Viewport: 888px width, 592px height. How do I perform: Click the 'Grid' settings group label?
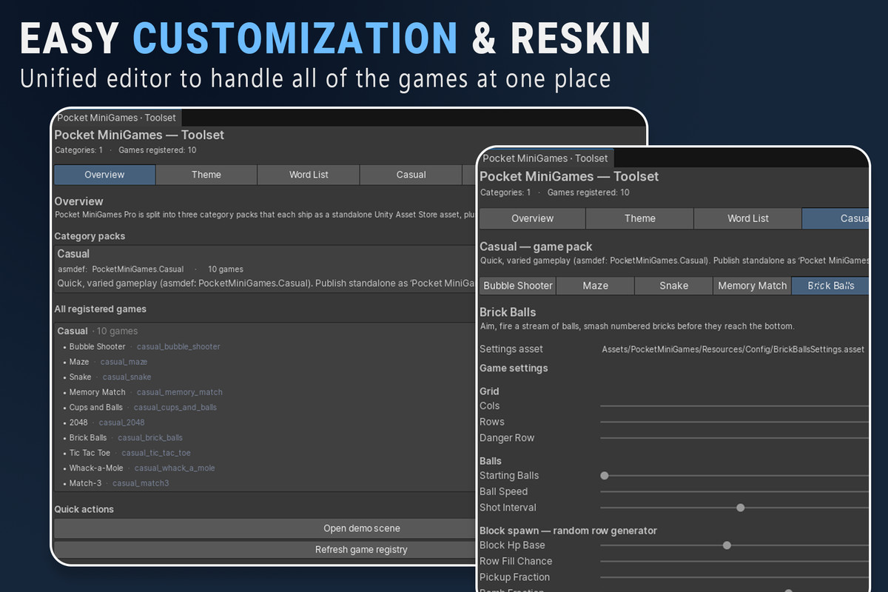[x=489, y=391]
